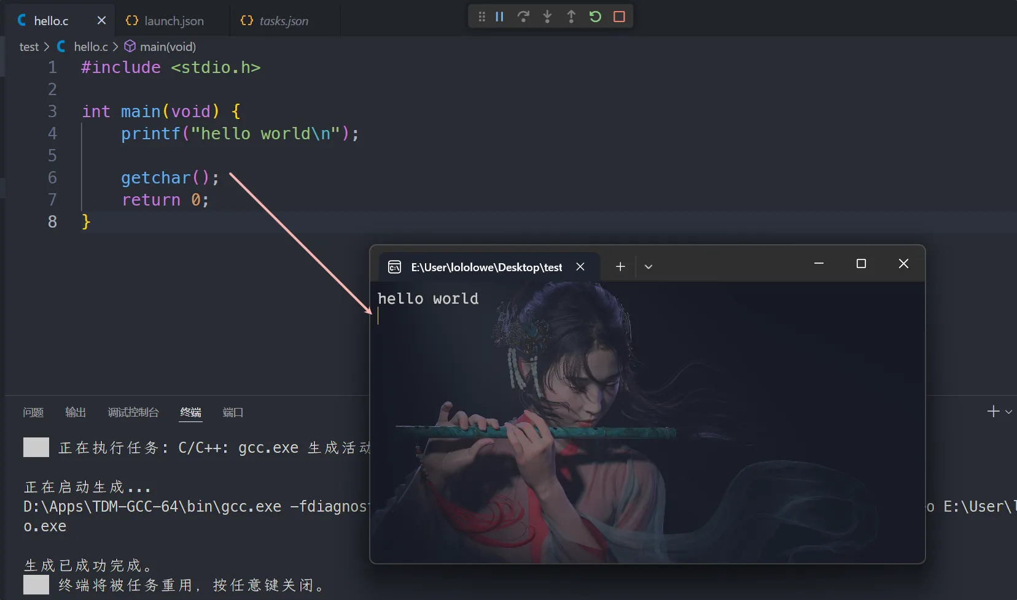
Task: Show the 输出 (Output) panel
Action: (x=76, y=412)
